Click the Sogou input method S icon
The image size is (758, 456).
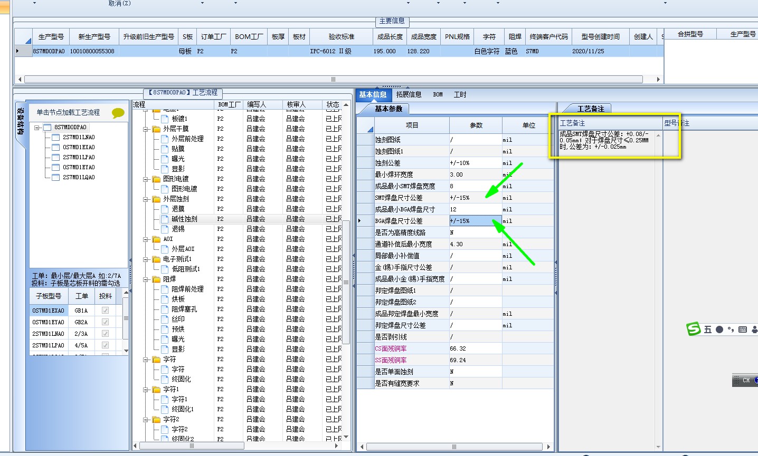coord(693,329)
